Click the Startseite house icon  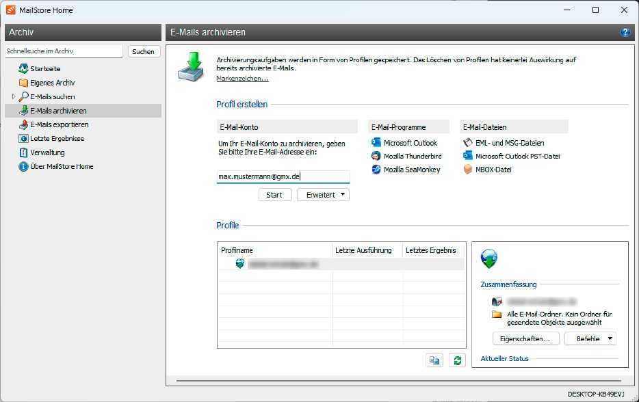coord(24,68)
